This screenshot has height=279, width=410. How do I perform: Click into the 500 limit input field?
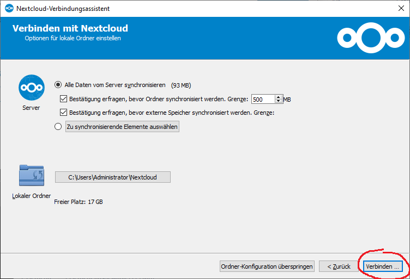pos(263,100)
